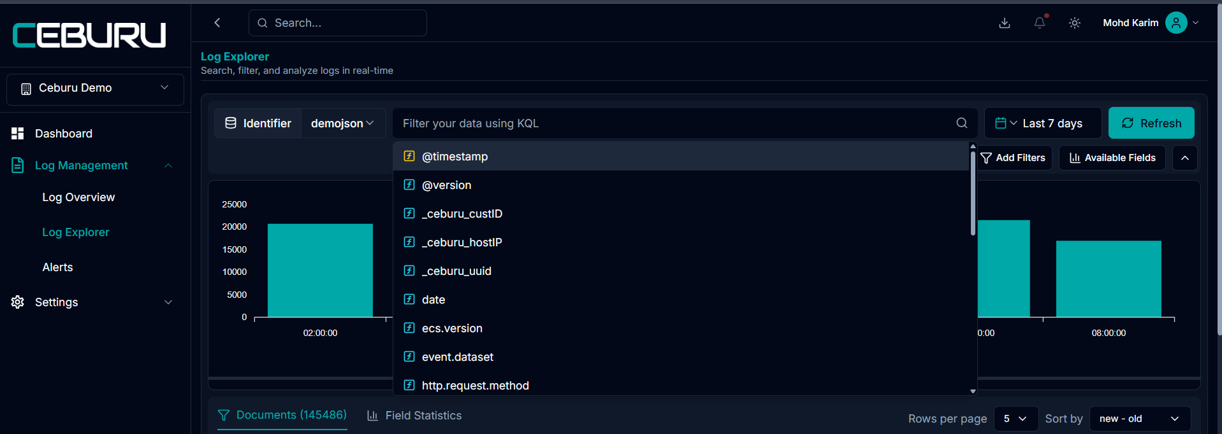The height and width of the screenshot is (434, 1222).
Task: Open Rows per page dropdown
Action: [1016, 419]
